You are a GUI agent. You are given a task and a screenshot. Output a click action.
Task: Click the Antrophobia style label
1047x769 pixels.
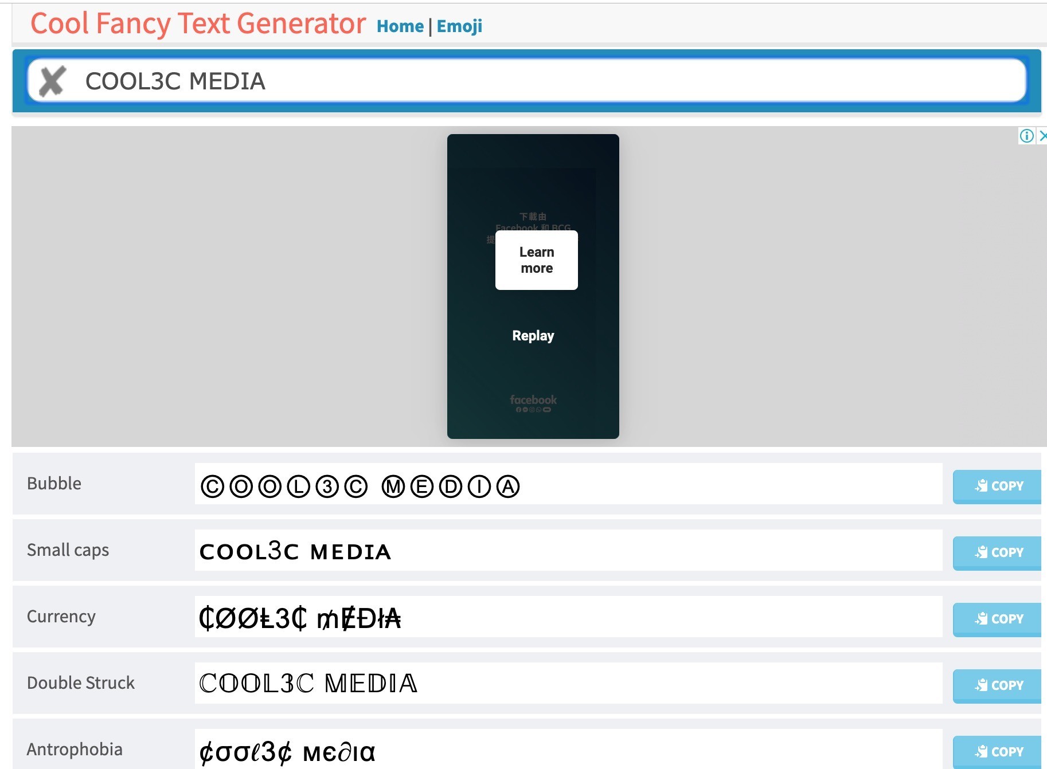(x=75, y=750)
